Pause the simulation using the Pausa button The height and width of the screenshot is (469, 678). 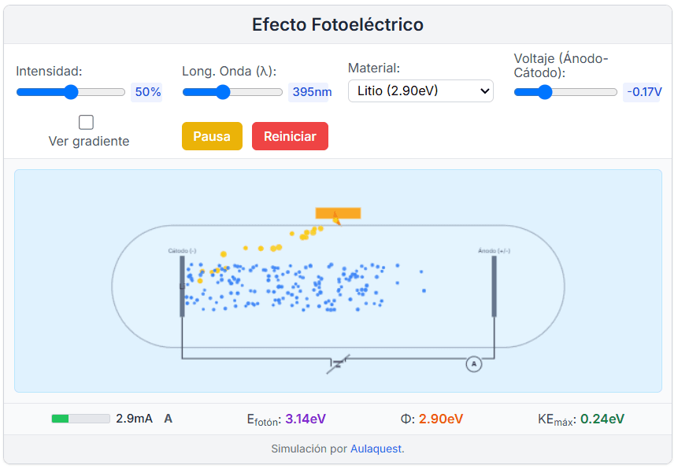(x=211, y=135)
